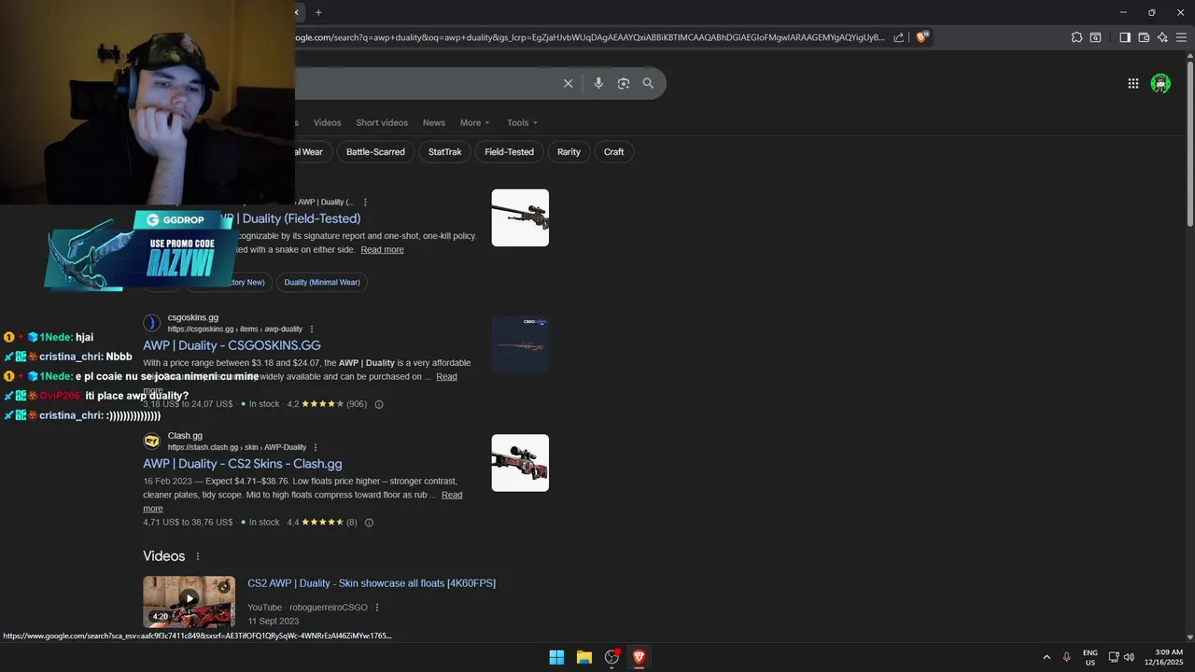This screenshot has width=1195, height=672.
Task: Click Read more in the first result
Action: 383,250
